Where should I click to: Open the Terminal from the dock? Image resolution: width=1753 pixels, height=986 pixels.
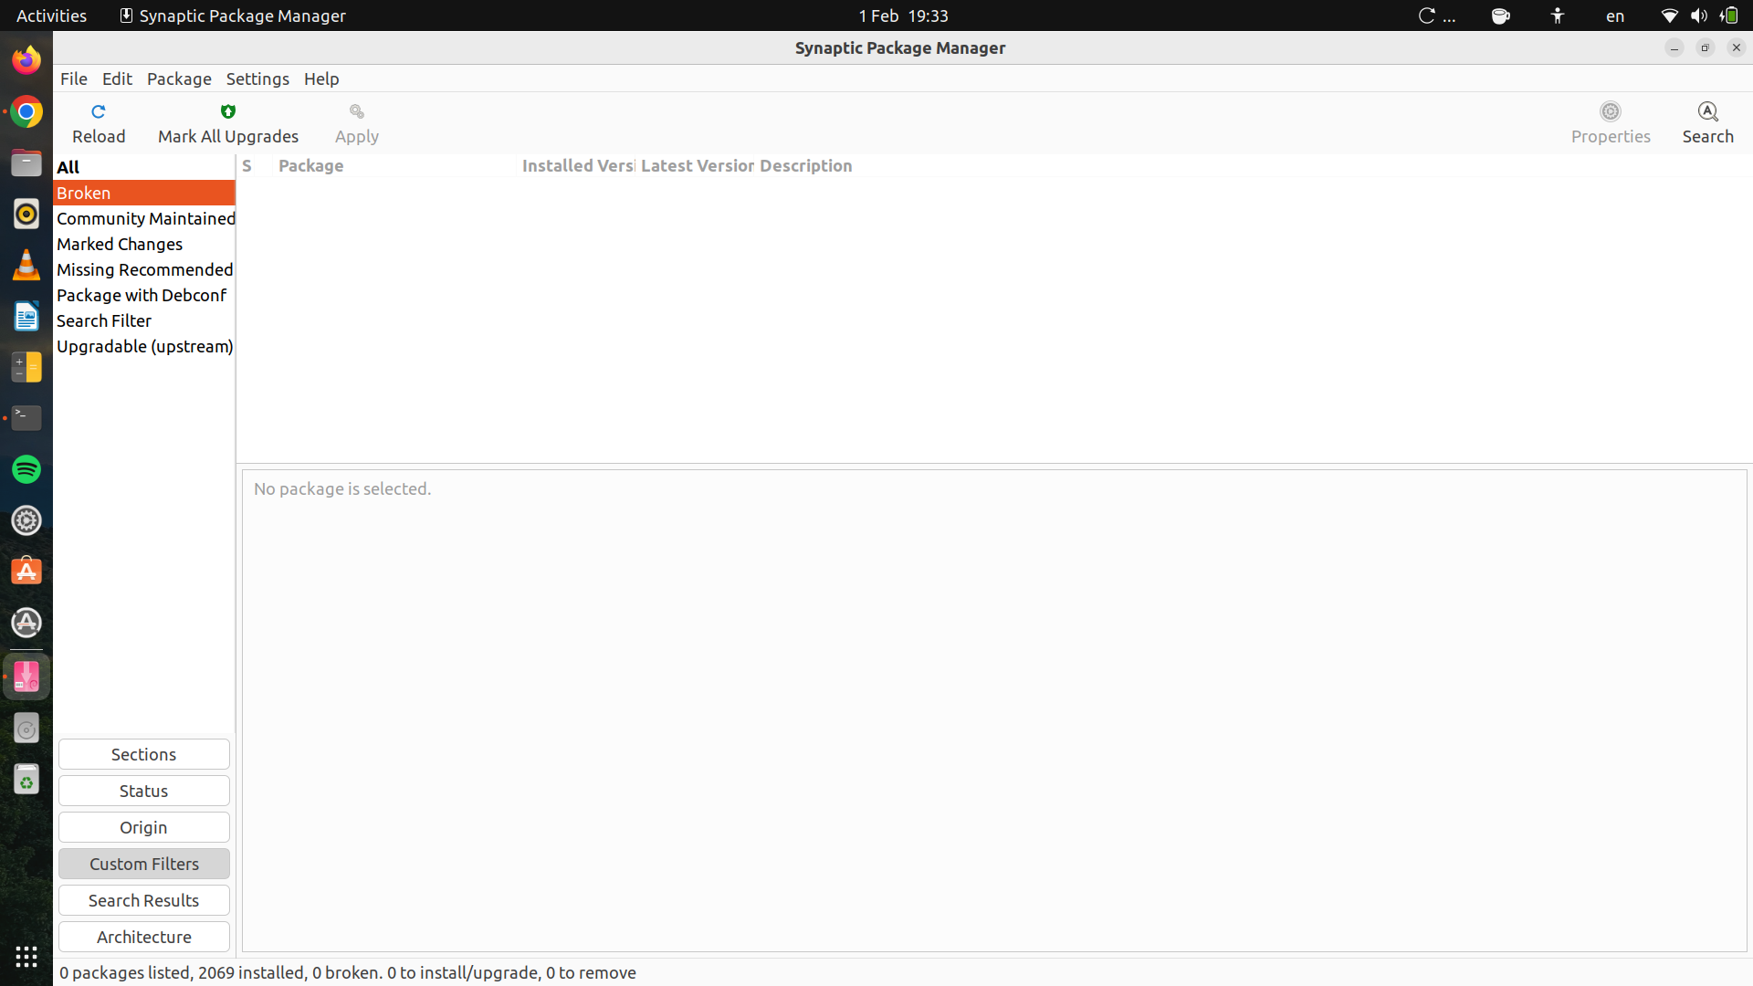[26, 418]
